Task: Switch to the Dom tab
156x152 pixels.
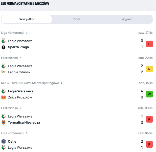Action: tap(77, 19)
